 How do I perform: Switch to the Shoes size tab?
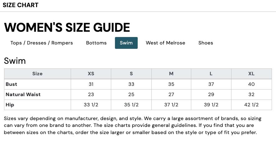(206, 43)
